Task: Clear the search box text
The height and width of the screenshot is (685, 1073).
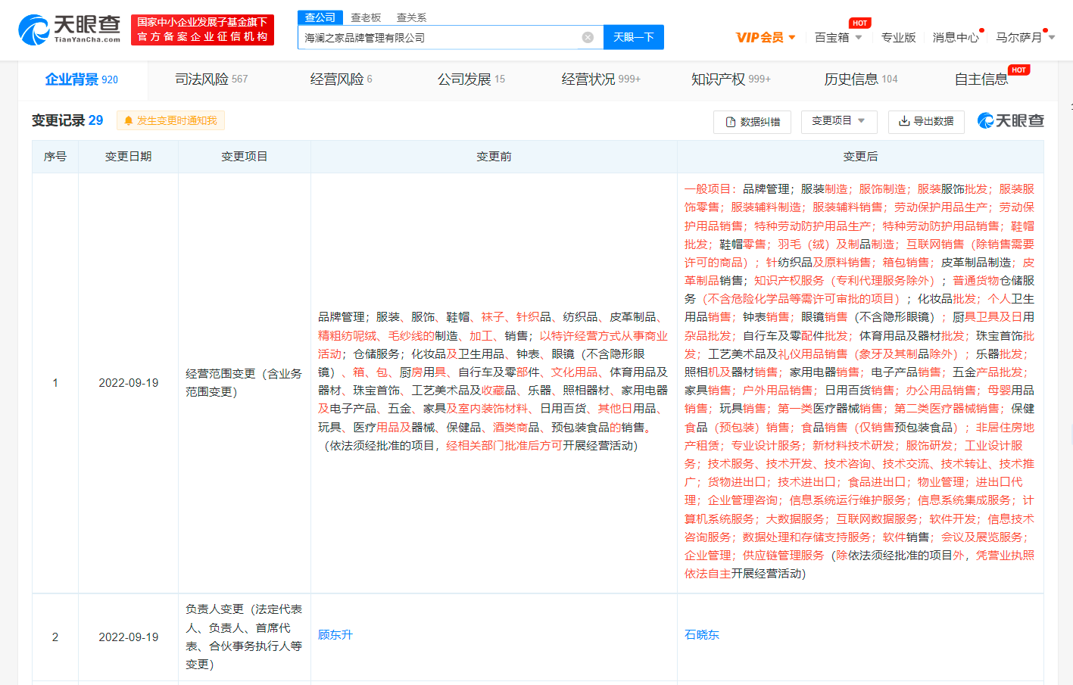Action: (588, 38)
